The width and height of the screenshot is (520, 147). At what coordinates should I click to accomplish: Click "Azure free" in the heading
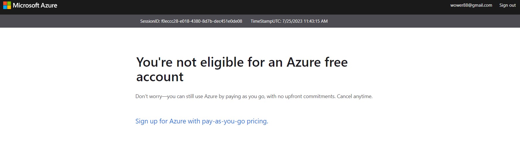(317, 62)
